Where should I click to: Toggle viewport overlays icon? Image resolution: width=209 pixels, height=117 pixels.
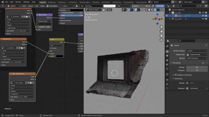pos(136,10)
